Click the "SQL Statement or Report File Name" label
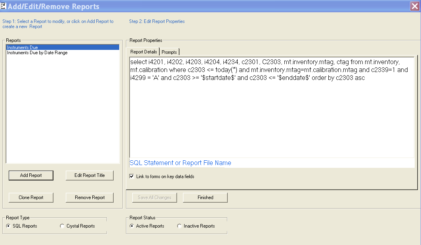The width and height of the screenshot is (421, 245). [x=180, y=163]
